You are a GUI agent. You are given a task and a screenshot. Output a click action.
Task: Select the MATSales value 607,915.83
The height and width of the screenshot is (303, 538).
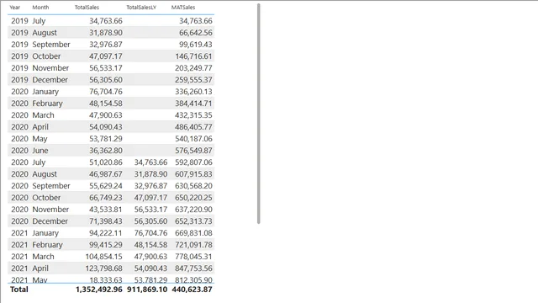[193, 174]
